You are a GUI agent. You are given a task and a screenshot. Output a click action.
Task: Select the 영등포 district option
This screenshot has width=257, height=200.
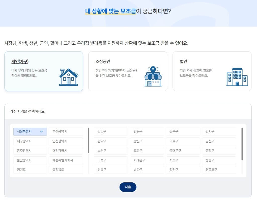(219, 170)
